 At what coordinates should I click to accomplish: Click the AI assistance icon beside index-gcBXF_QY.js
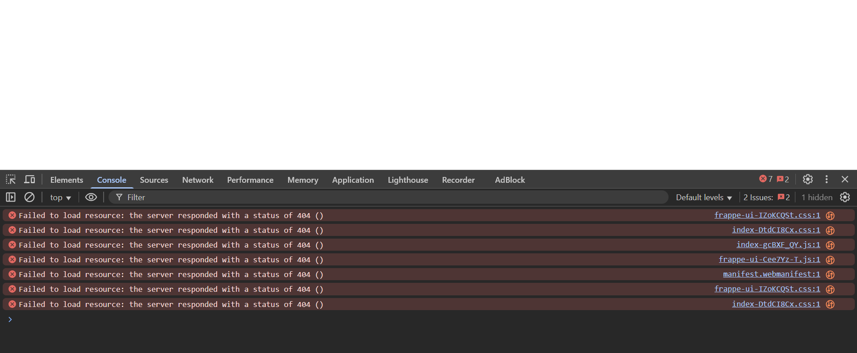coord(830,245)
